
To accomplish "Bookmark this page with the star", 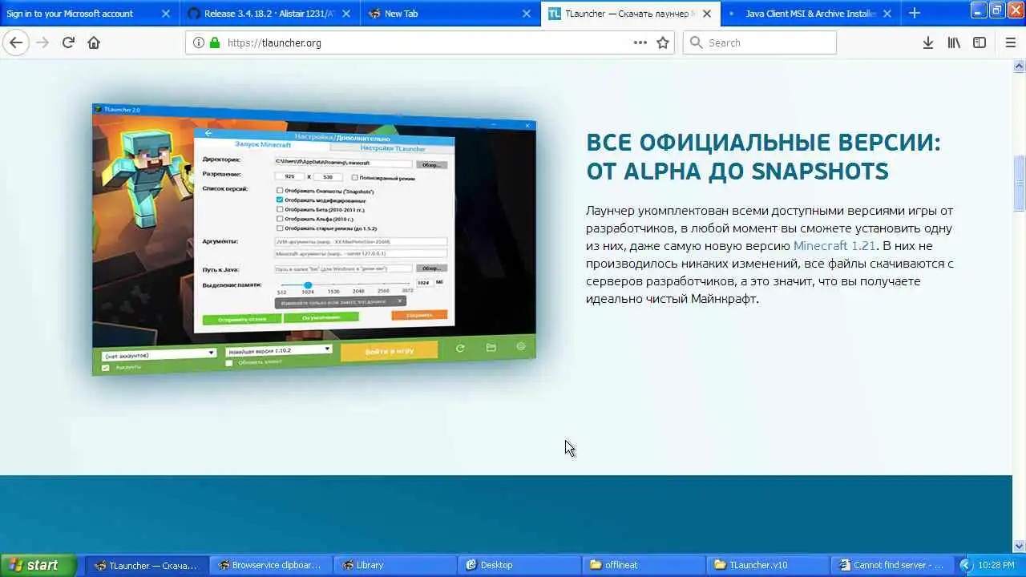I will coord(663,42).
